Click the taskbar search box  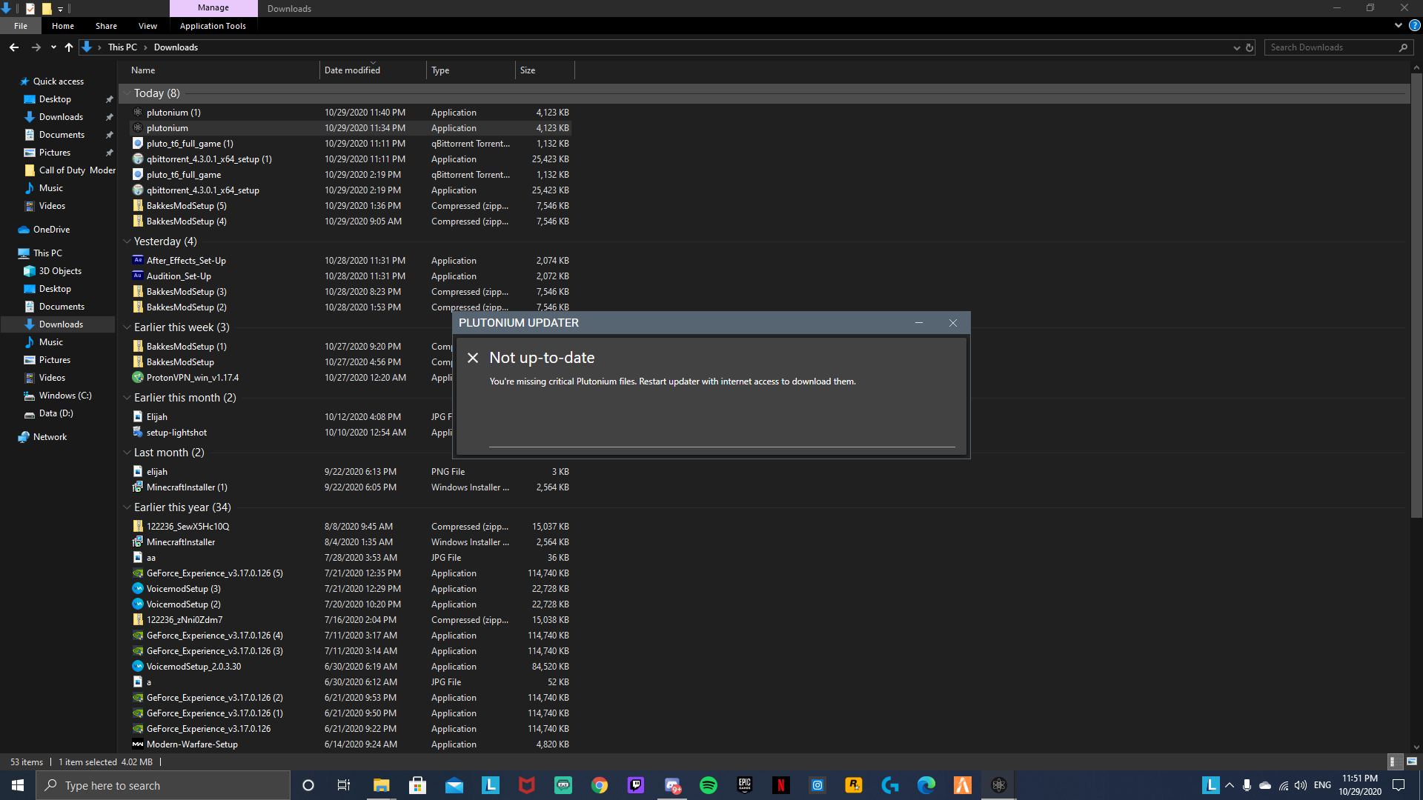tap(163, 785)
